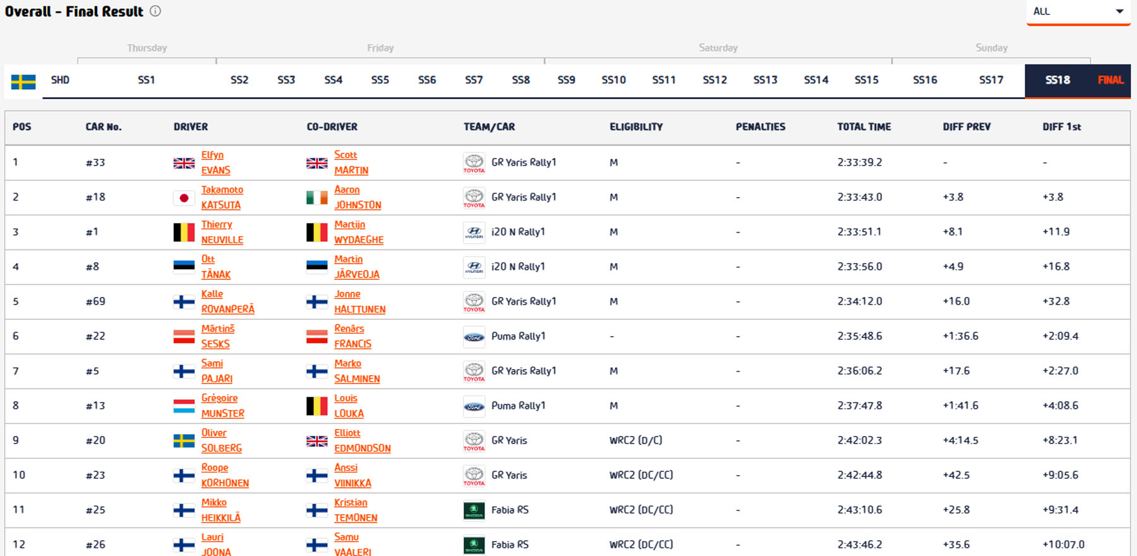Open the ALL category filter dropdown
Screen dimensions: 1137x556
pyautogui.click(x=1078, y=12)
